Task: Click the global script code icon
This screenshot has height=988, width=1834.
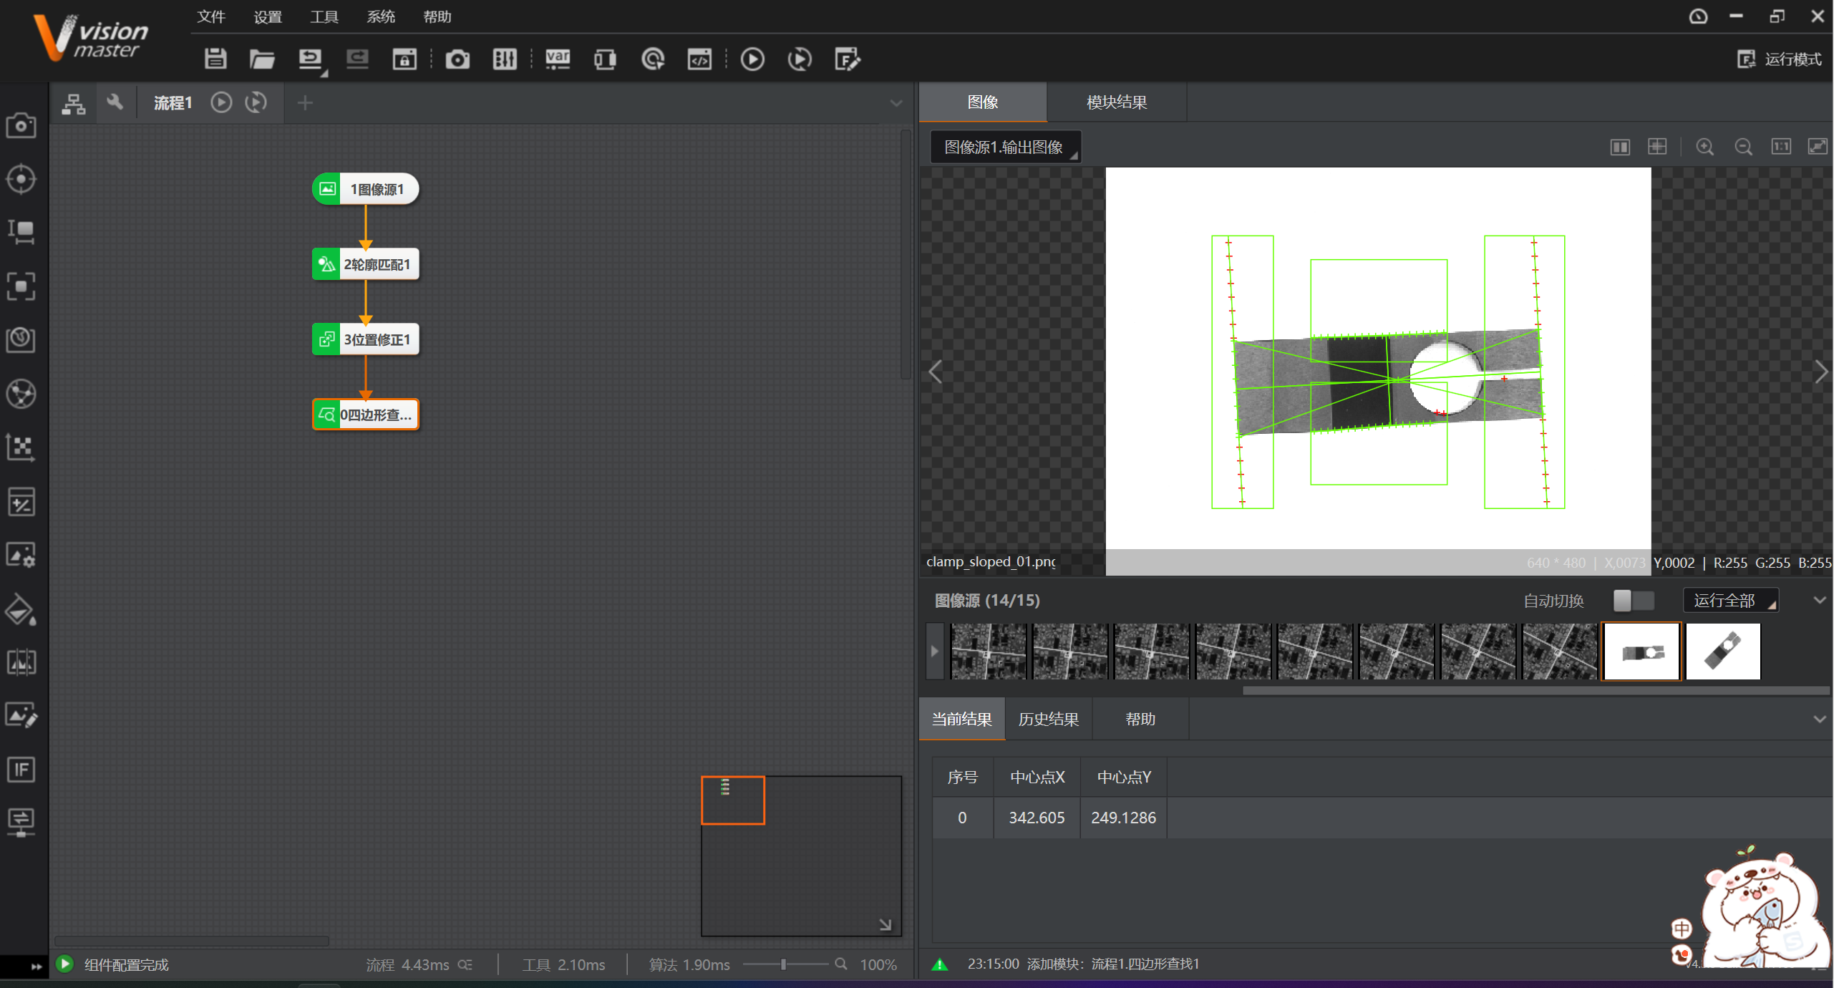Action: tap(699, 59)
